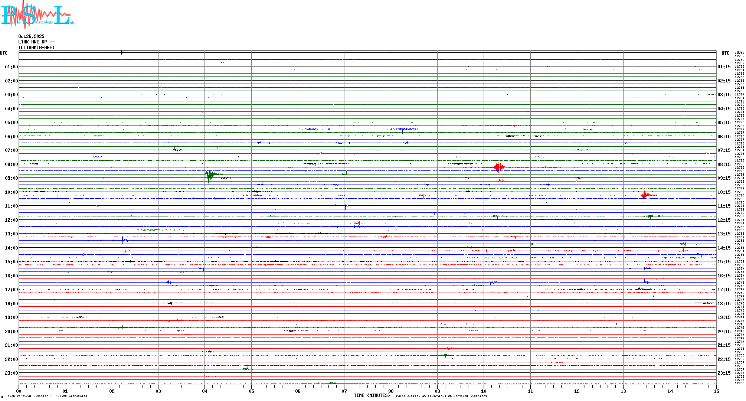The width and height of the screenshot is (746, 401).
Task: Click the (LITHAKIA-HNE) station name text
Action: coord(36,48)
